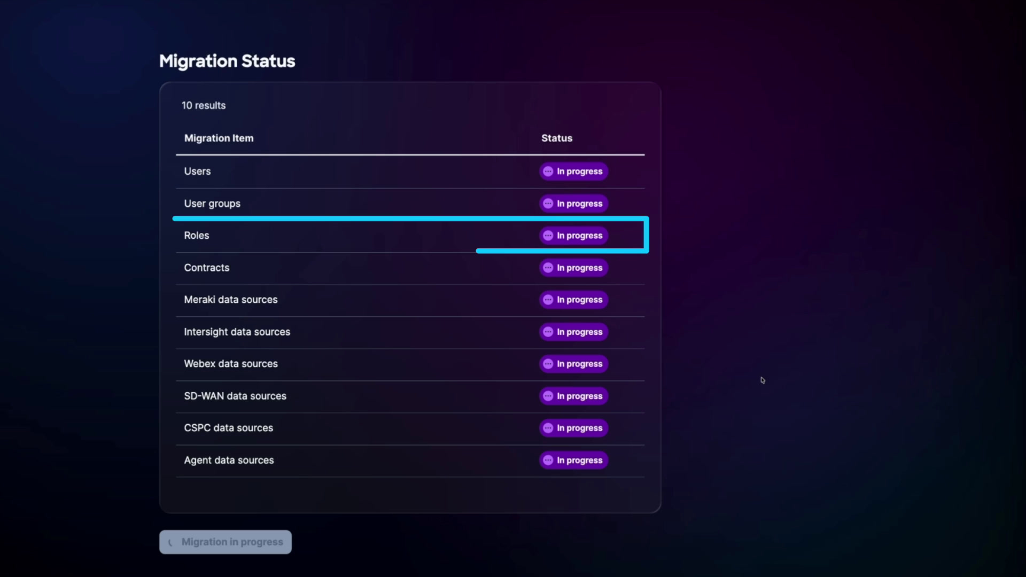Click the User groups in-progress status icon
This screenshot has width=1026, height=577.
548,204
